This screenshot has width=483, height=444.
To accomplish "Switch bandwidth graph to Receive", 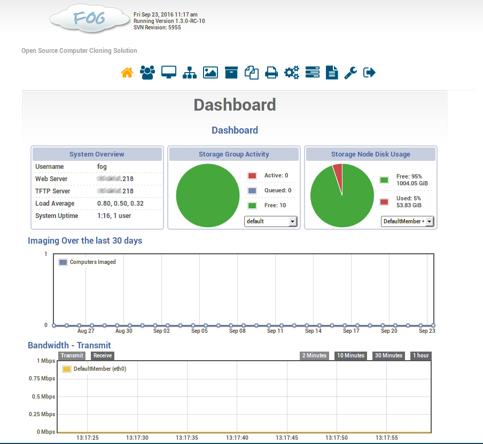I will click(x=102, y=356).
